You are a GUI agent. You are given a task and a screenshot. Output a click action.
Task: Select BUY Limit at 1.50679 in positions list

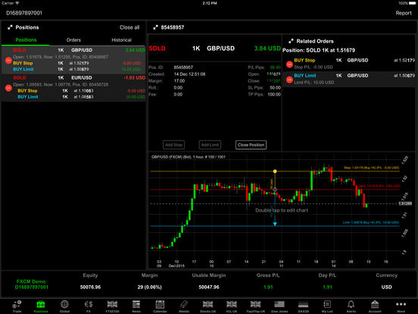[76, 69]
